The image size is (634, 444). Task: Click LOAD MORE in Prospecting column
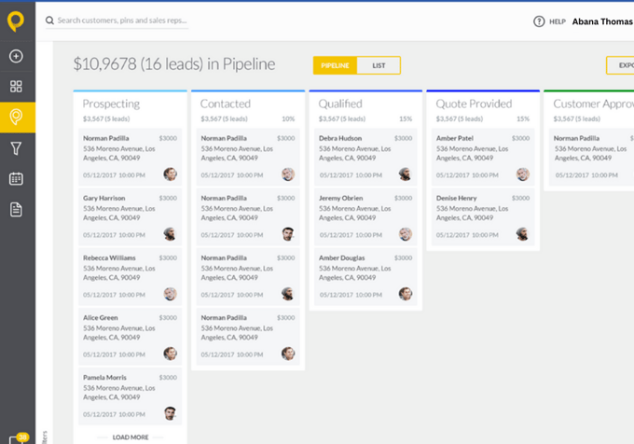(x=131, y=437)
